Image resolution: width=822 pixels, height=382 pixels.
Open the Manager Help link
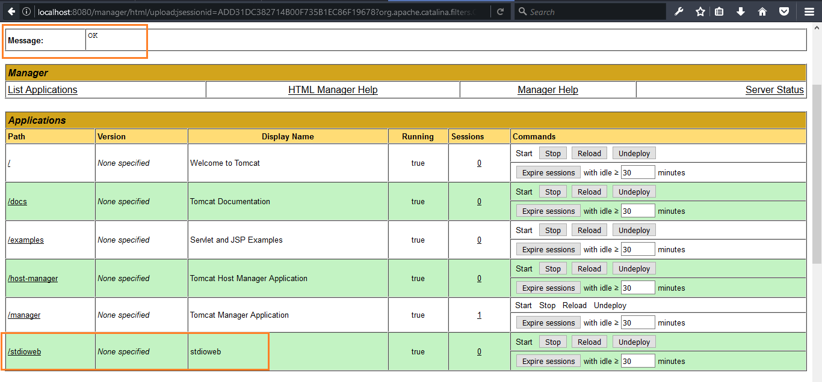(548, 89)
